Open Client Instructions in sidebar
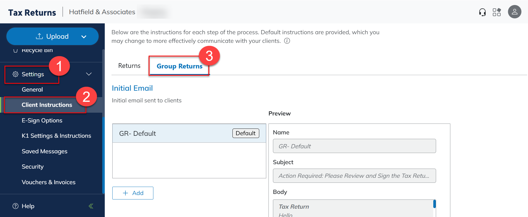Viewport: 528px width, 217px height. (x=47, y=105)
